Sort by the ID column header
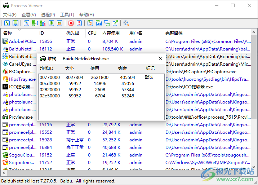Screen dimensions: 258x185 [x=50, y=33]
